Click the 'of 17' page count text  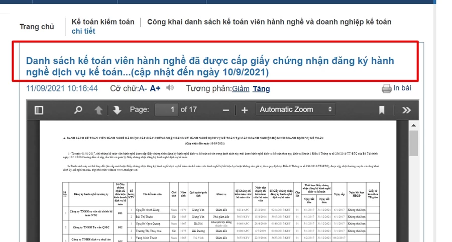tap(188, 109)
